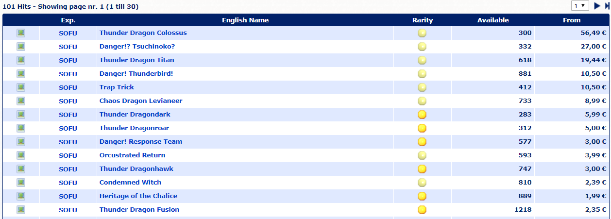
Task: Click the rarity icon for Danger!? Tsuchinoko?
Action: tap(422, 47)
